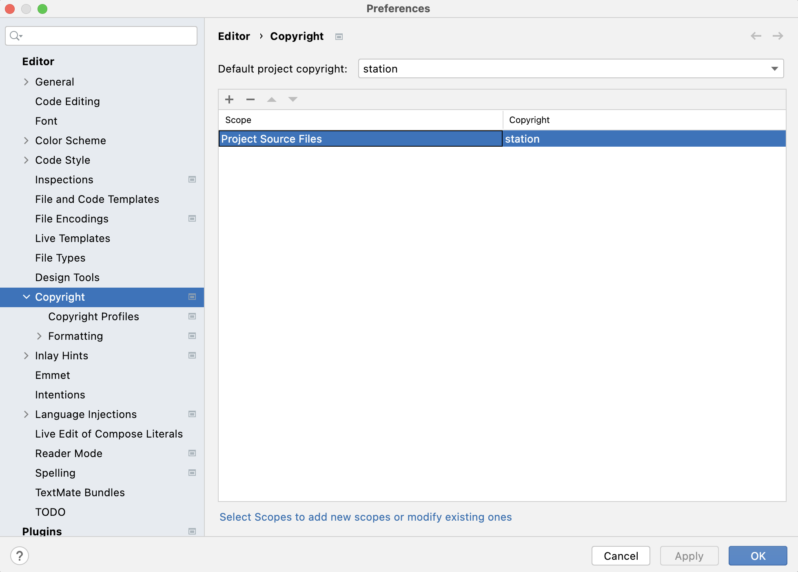Expand the Formatting subsection
The image size is (798, 572).
(39, 336)
